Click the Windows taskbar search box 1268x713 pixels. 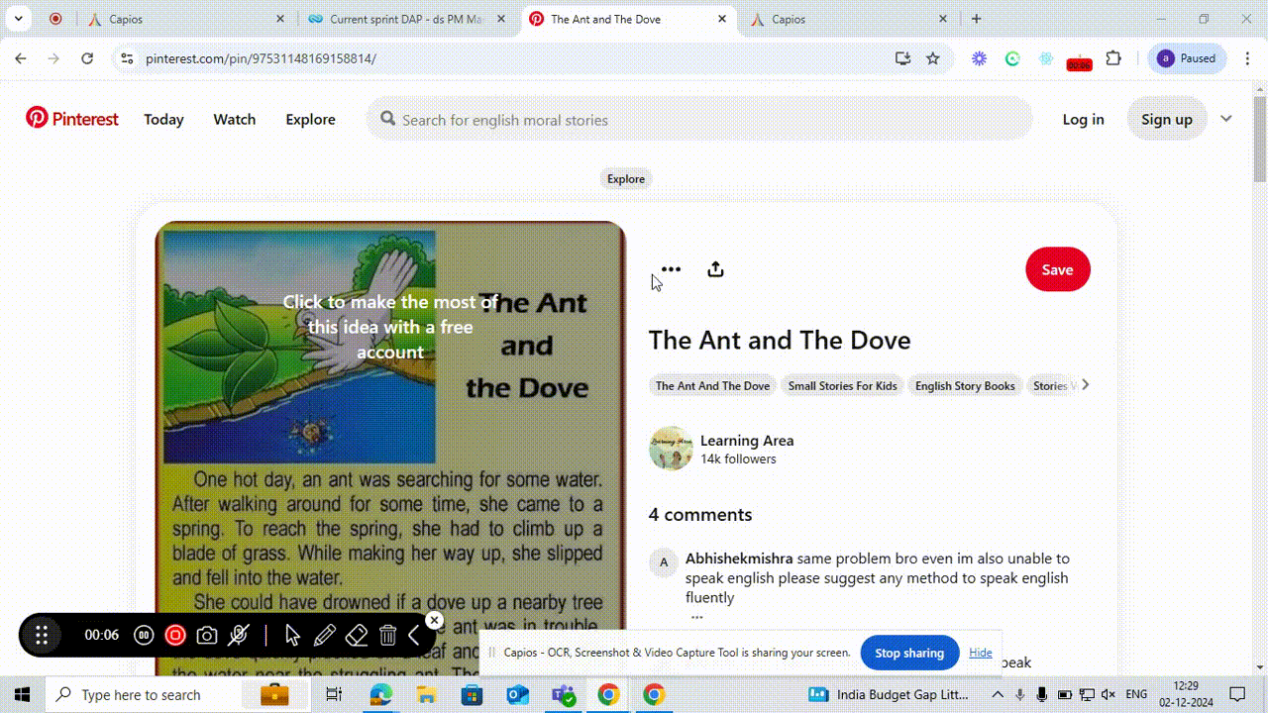pos(180,694)
